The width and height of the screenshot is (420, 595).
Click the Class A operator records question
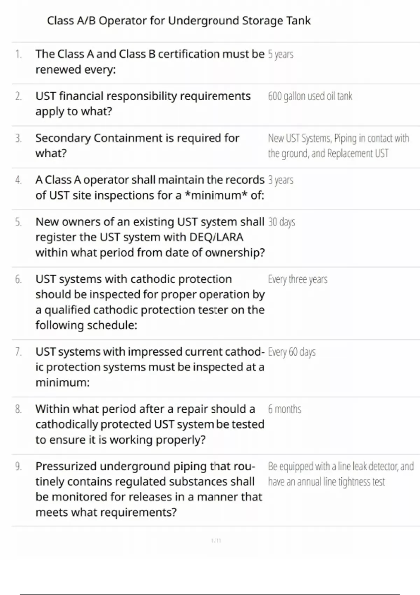pyautogui.click(x=149, y=188)
